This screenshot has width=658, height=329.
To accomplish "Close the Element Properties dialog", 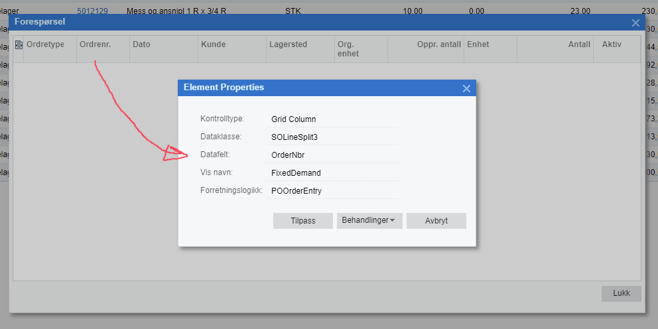I will pos(466,88).
